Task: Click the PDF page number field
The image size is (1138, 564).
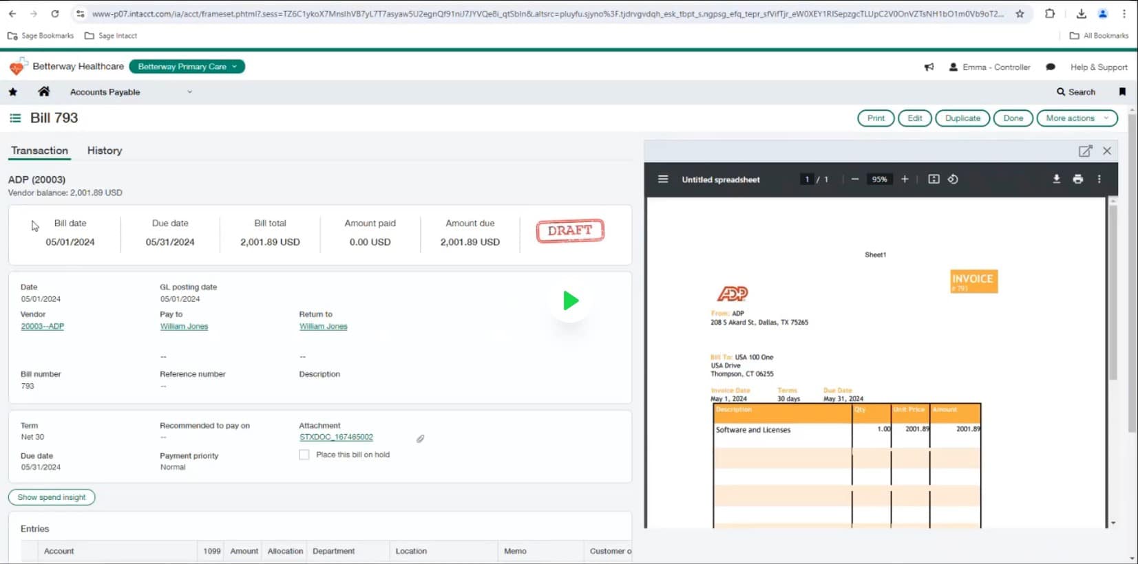Action: pos(807,180)
